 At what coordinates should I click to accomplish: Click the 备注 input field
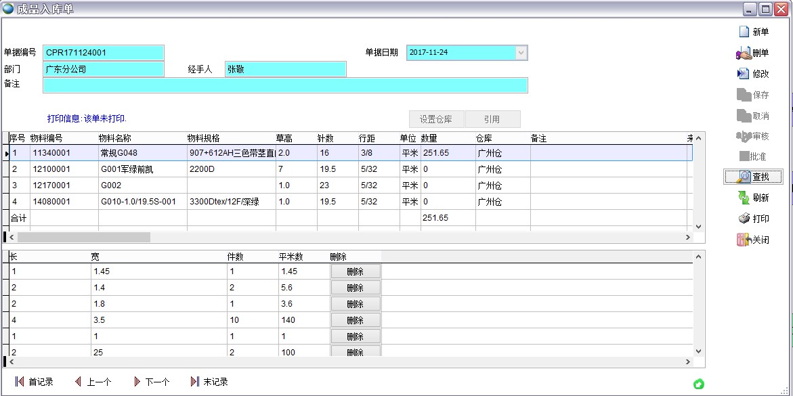(x=284, y=85)
